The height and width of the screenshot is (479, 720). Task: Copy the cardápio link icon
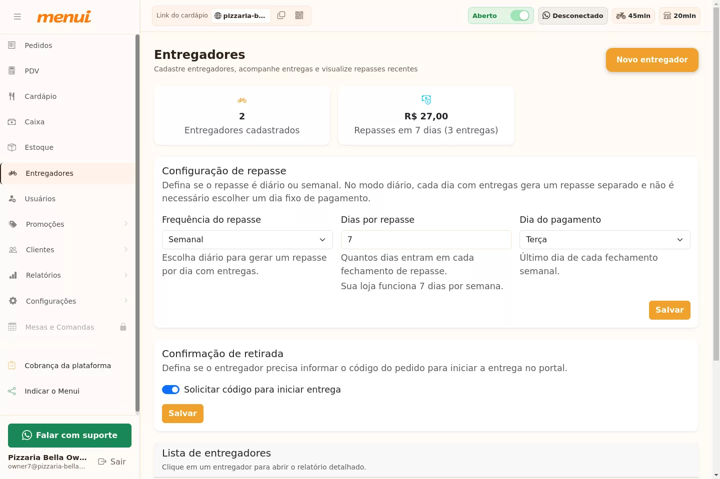(281, 15)
